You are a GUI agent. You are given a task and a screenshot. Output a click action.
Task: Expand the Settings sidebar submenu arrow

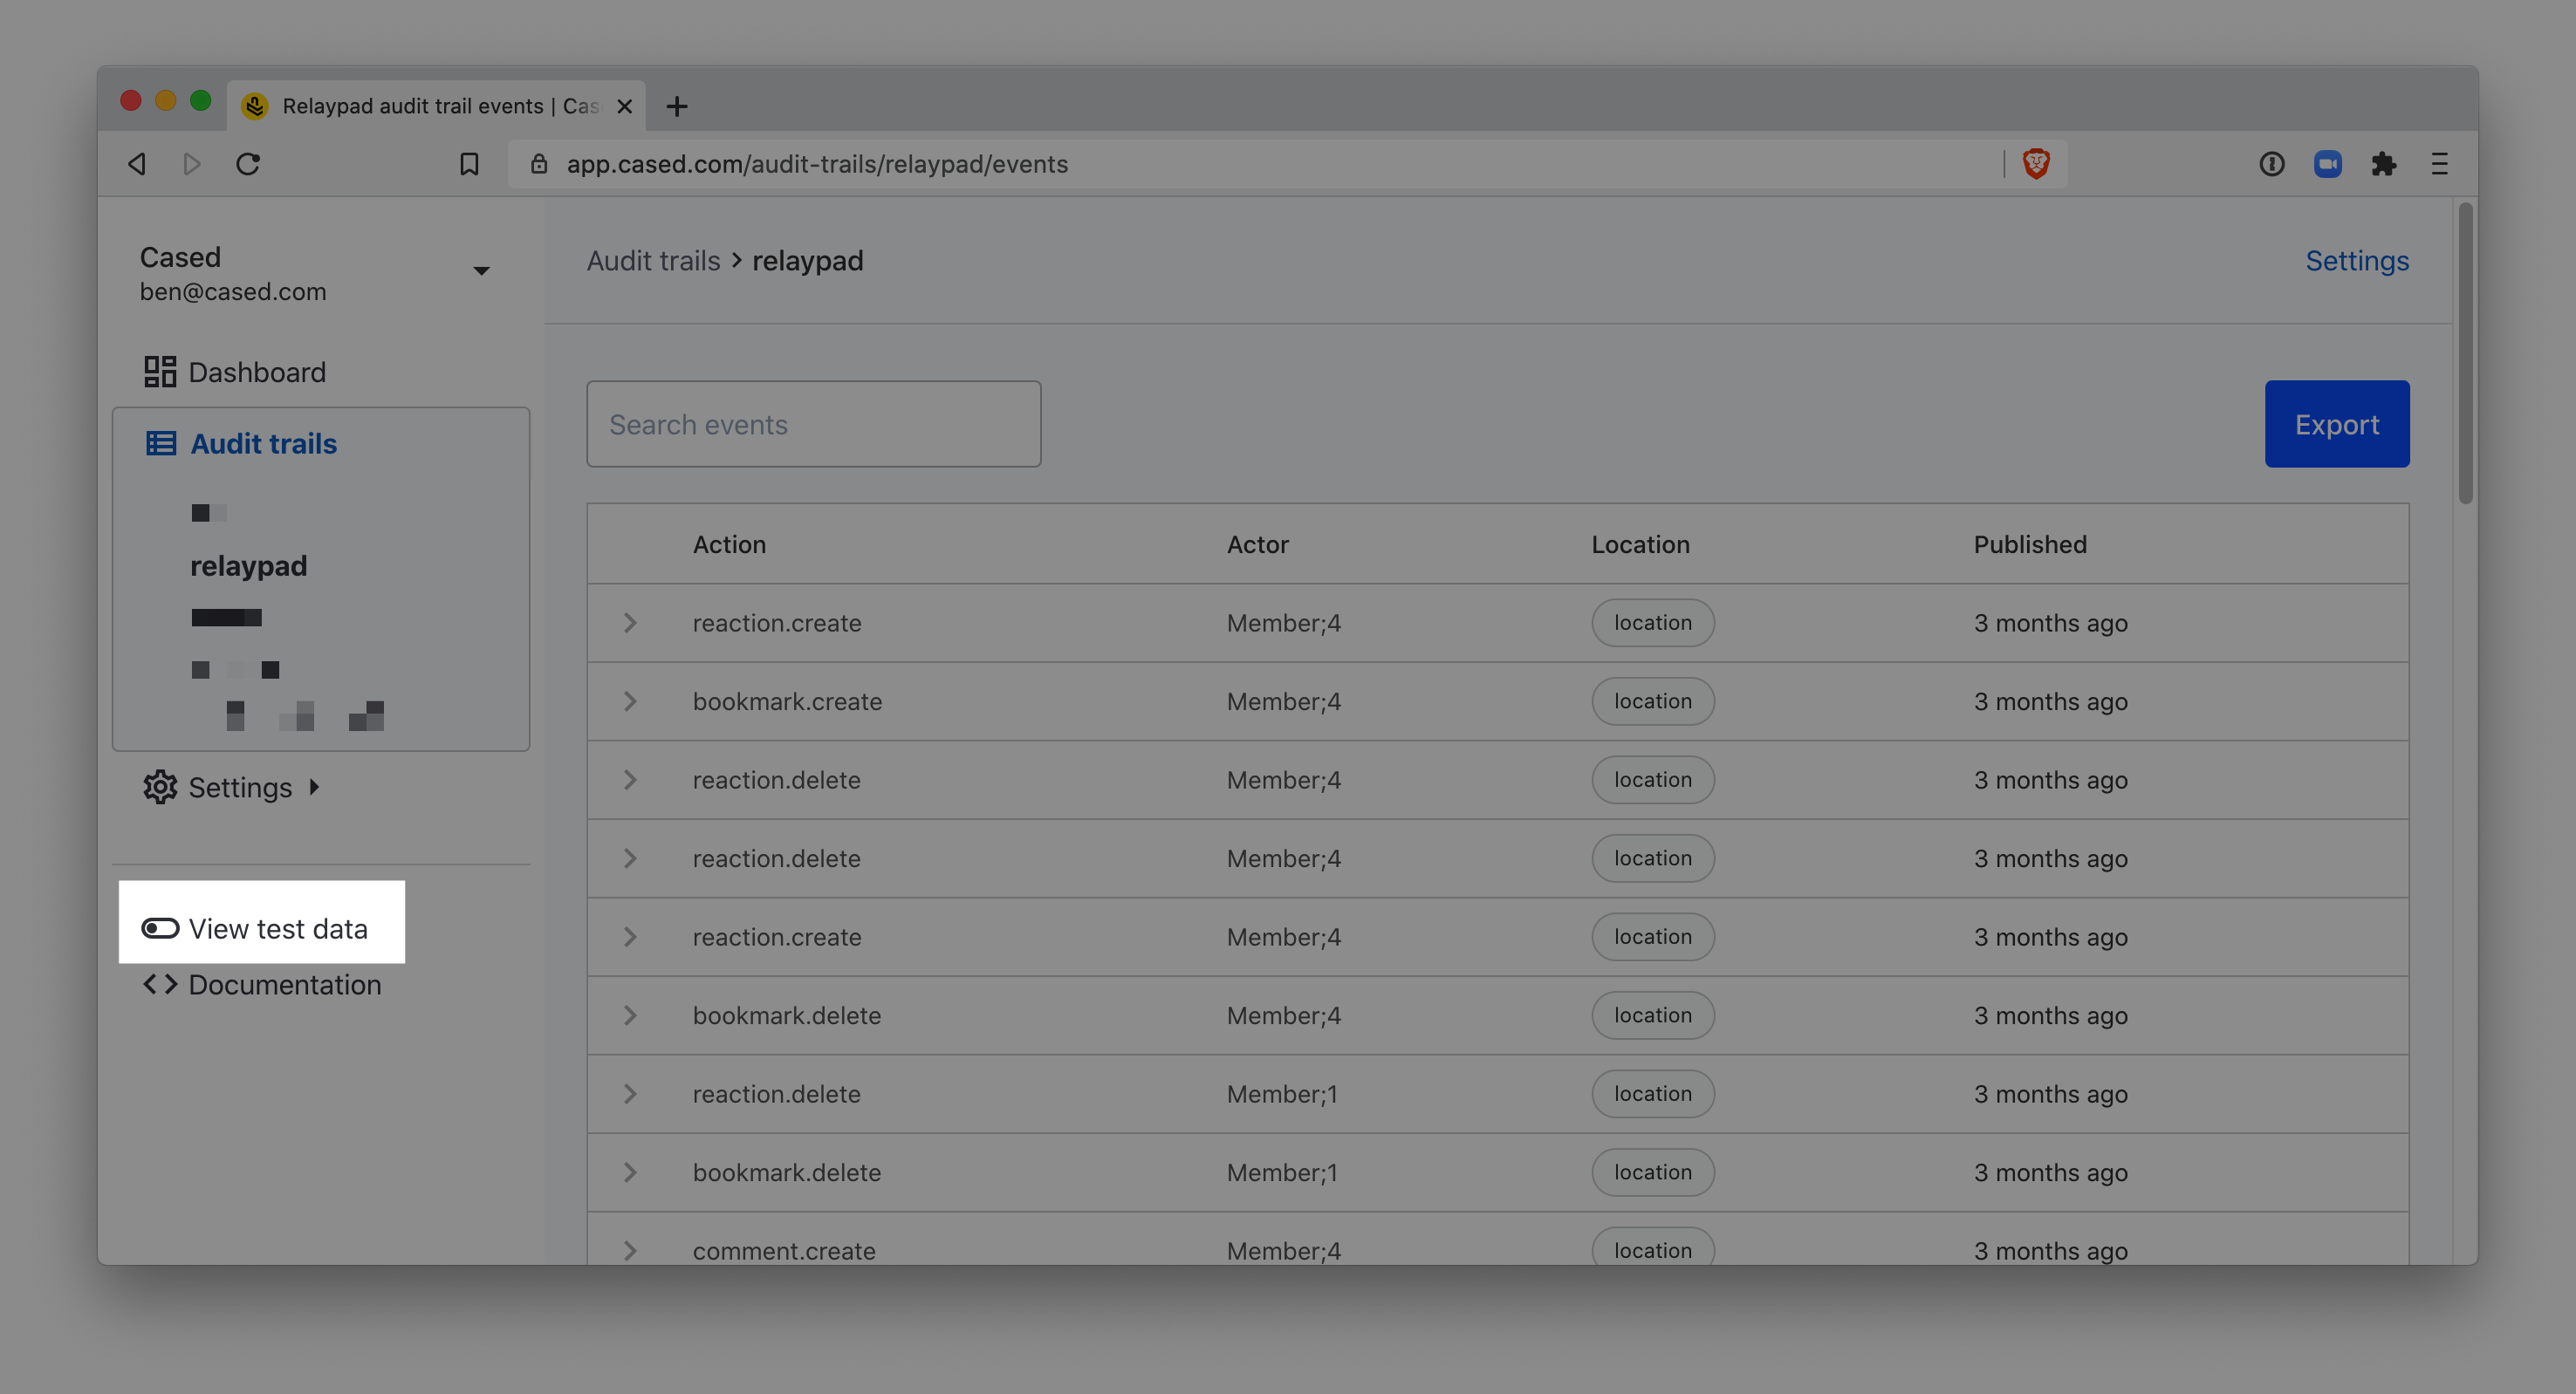(314, 787)
